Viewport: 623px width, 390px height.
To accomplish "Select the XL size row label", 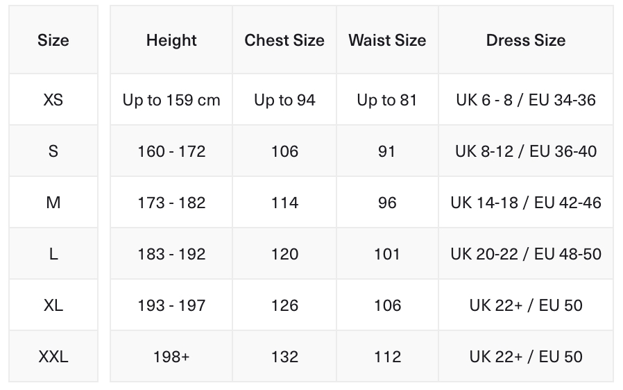I will coord(53,305).
